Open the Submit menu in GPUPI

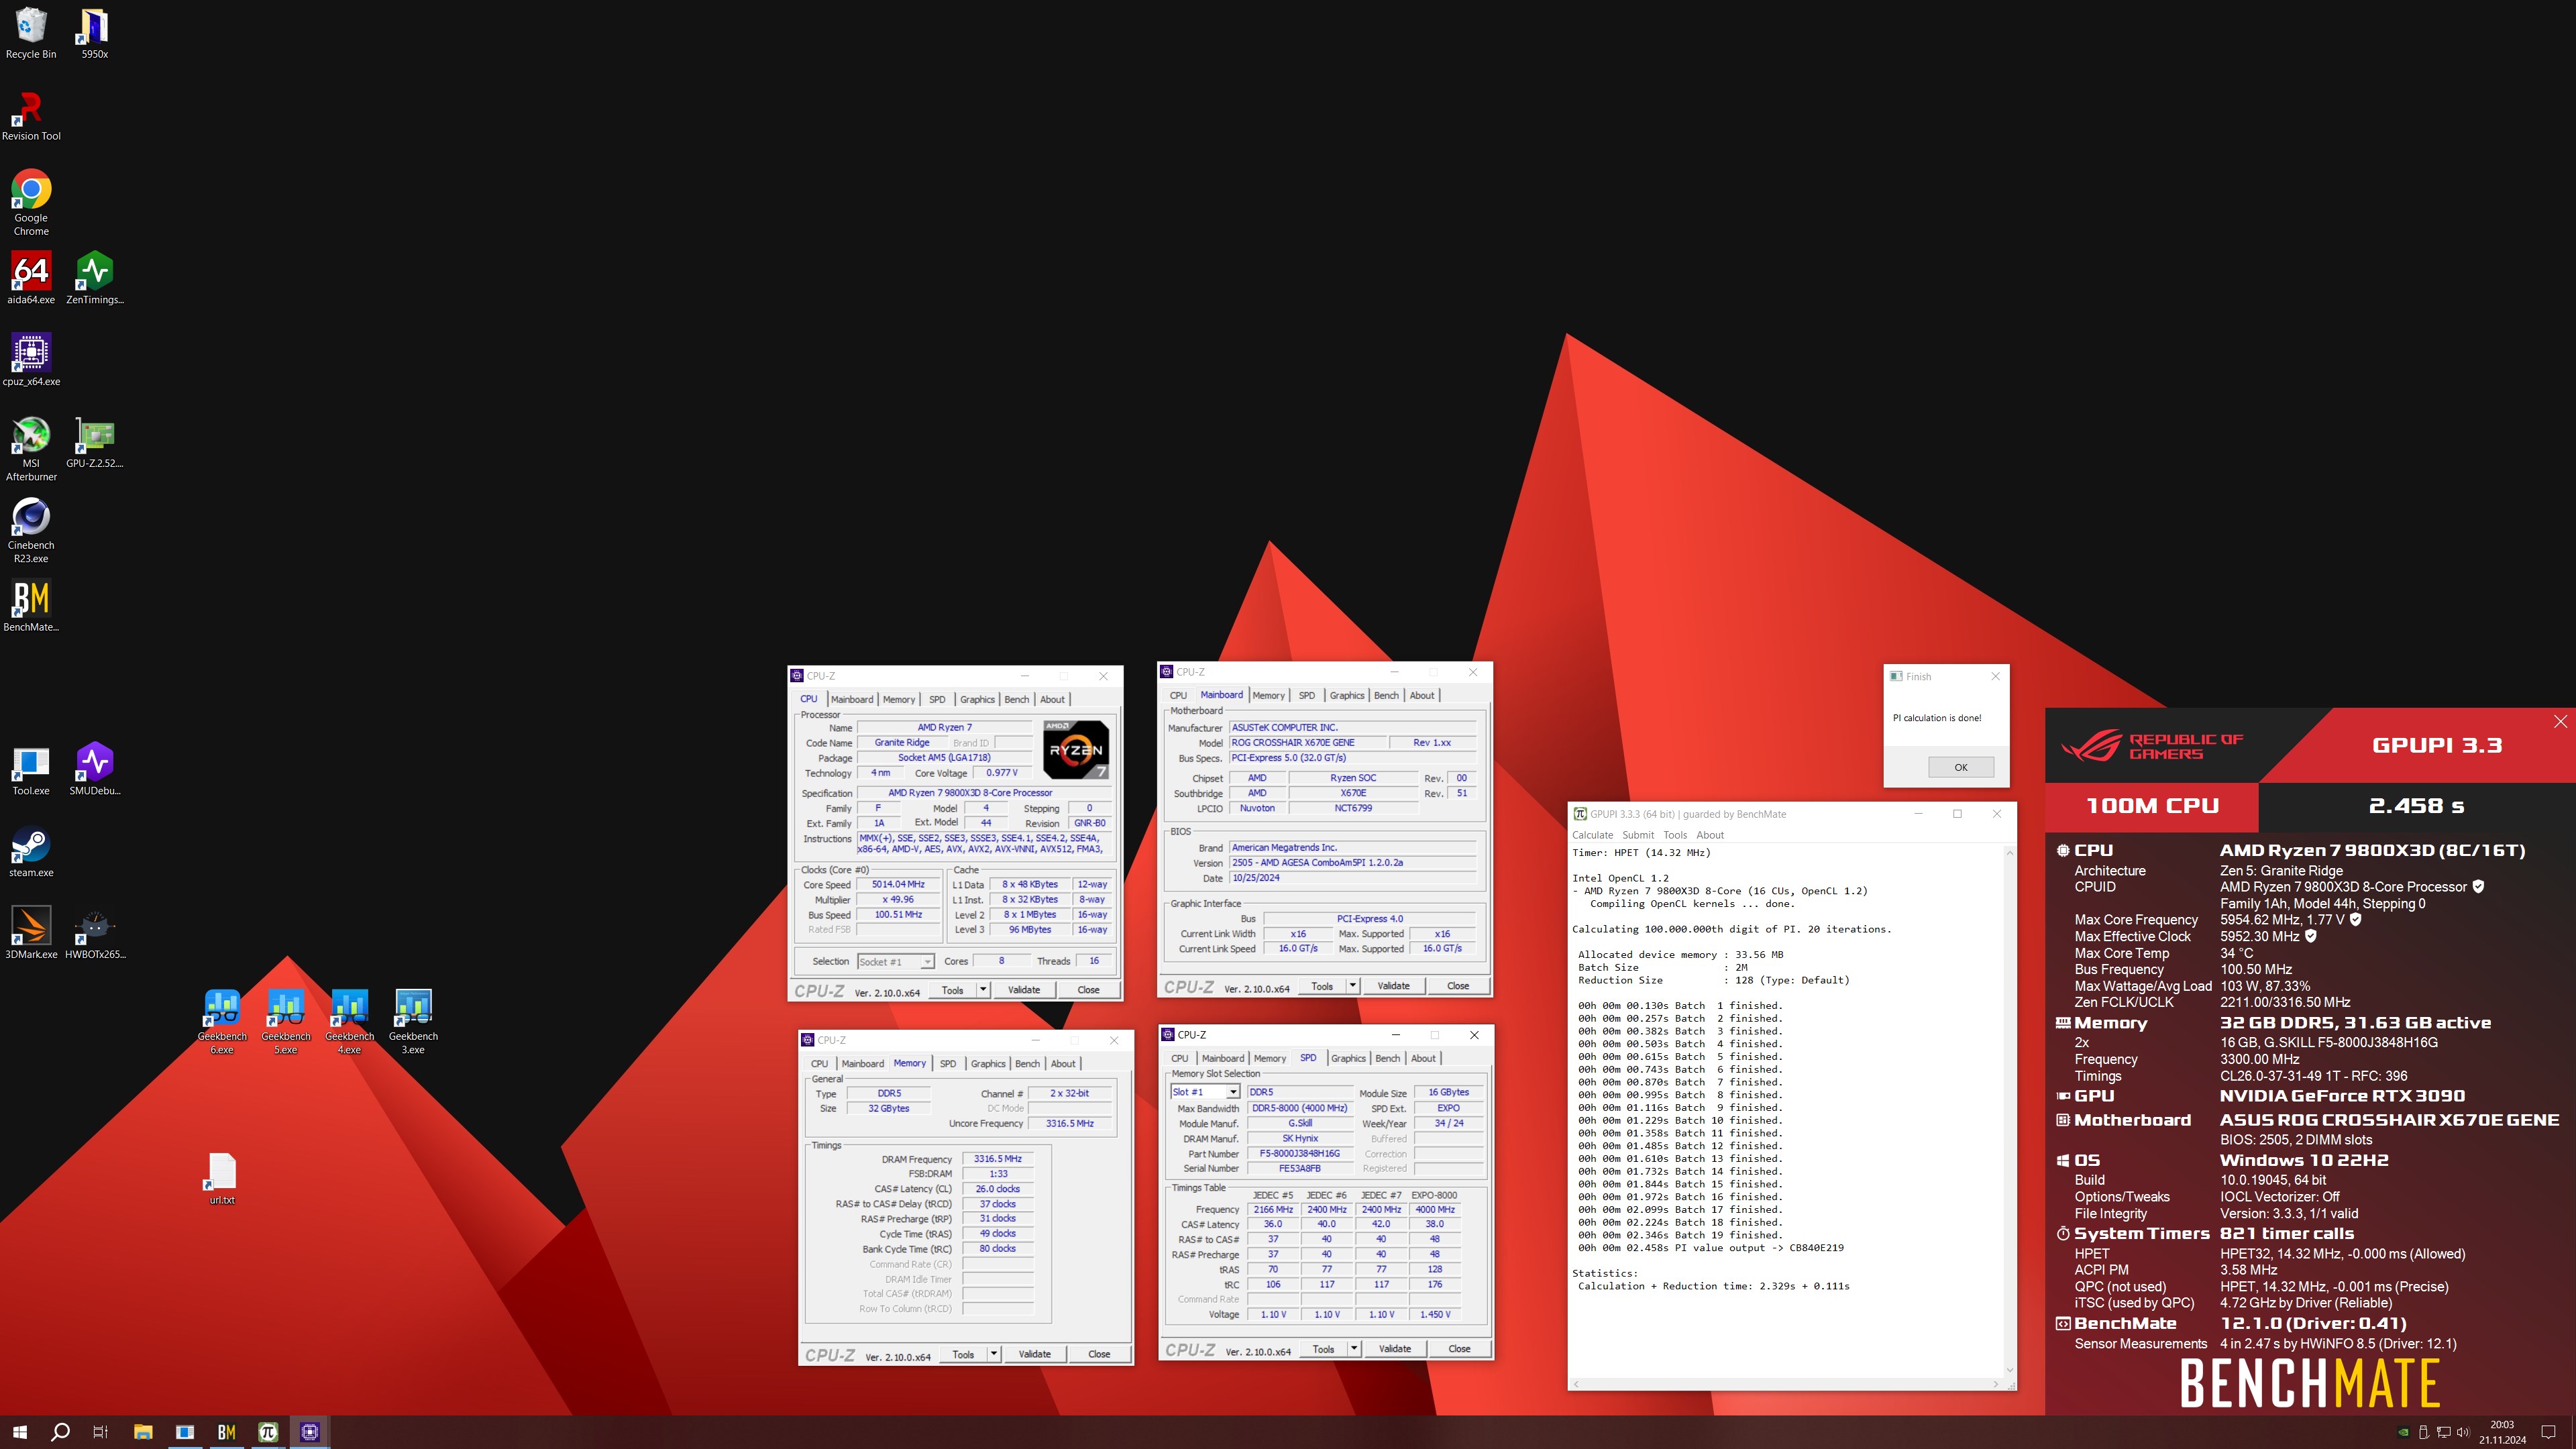click(1638, 835)
